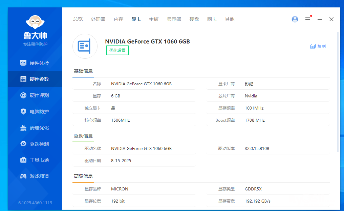Click the vertical scrollbar on the right
Image resolution: width=344 pixels, height=211 pixels.
pos(338,91)
